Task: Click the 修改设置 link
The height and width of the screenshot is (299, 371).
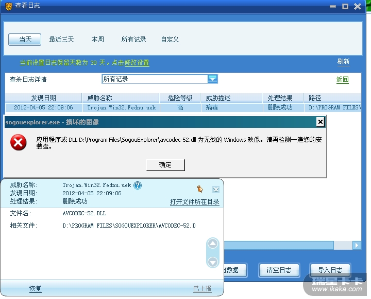Action: click(137, 63)
